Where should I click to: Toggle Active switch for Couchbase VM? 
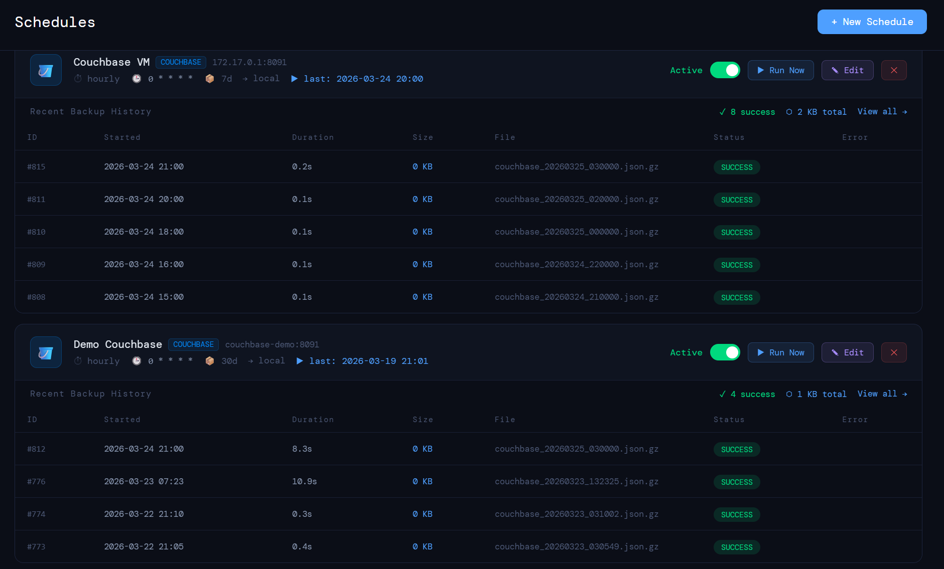pos(725,70)
